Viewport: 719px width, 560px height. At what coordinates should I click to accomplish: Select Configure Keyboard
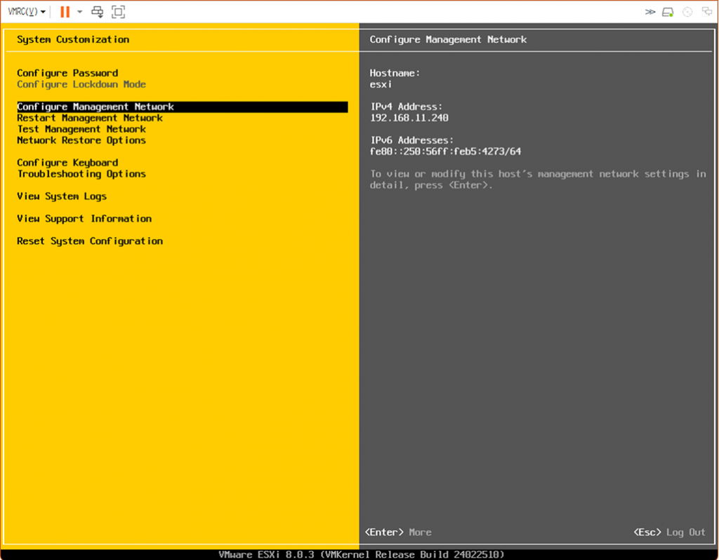coord(67,163)
